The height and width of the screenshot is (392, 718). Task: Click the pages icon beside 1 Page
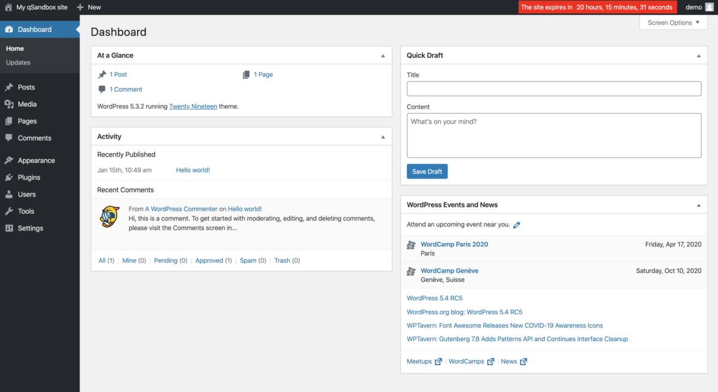coord(247,75)
